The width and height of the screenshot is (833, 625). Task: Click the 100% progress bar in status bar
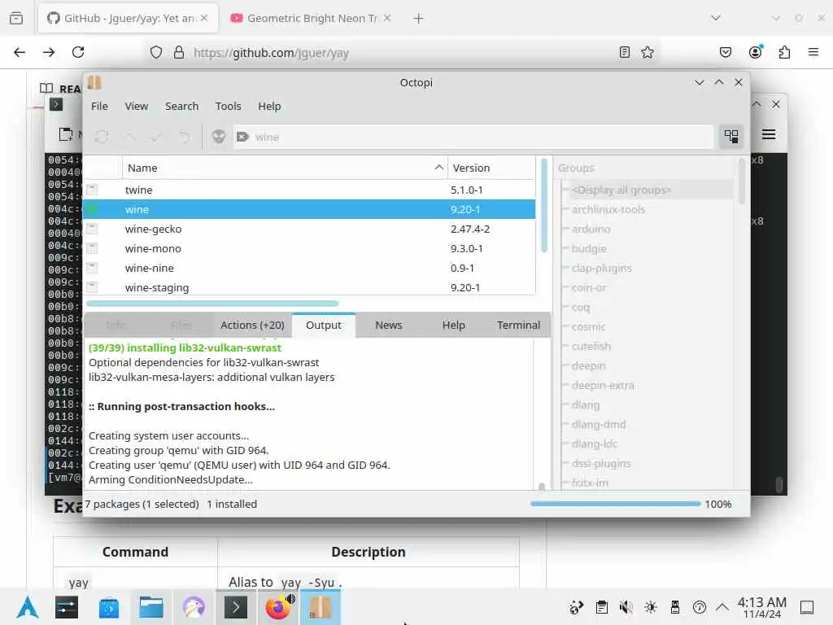(x=615, y=504)
